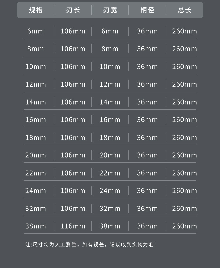Image resolution: width=220 pixels, height=268 pixels.
Task: Select the 8mm value under 刃宽
Action: [110, 49]
